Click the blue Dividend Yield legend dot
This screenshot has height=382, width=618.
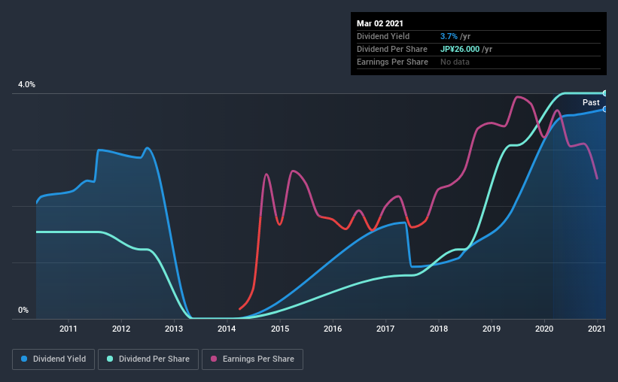[x=24, y=359]
